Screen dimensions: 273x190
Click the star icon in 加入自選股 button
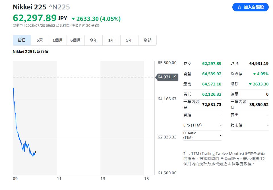(x=239, y=7)
